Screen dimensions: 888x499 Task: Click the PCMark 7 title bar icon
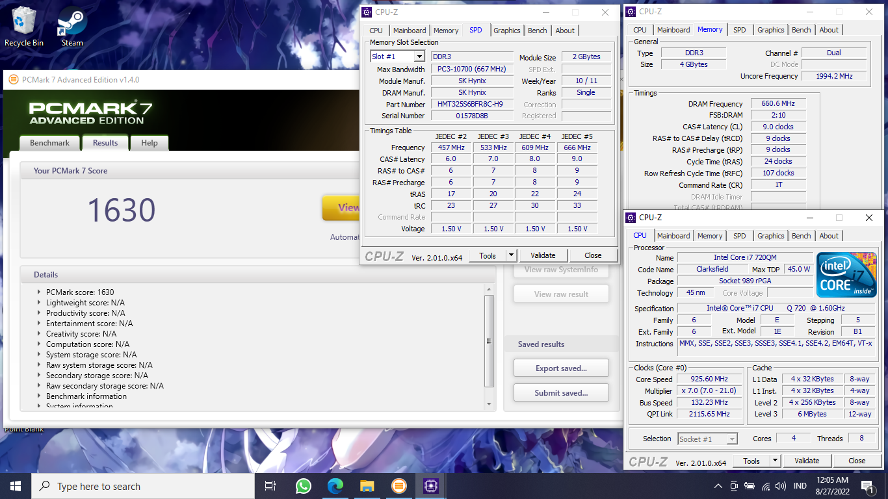click(13, 80)
